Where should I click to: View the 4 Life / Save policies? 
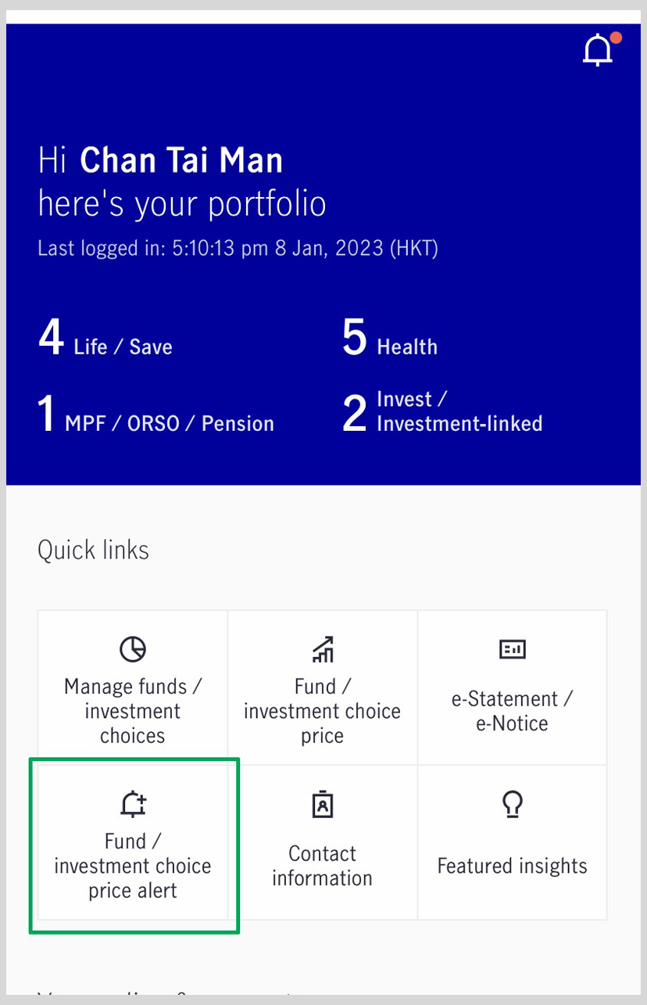point(105,340)
